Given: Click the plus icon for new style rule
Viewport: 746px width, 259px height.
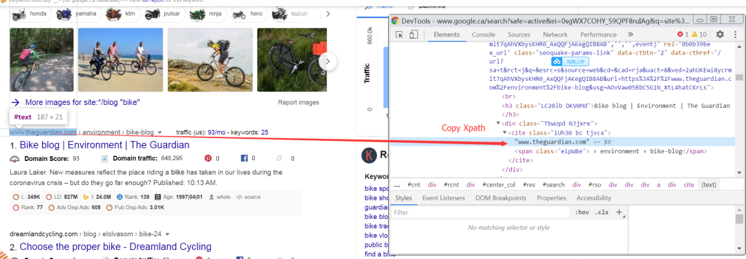Looking at the screenshot, I should click(620, 212).
